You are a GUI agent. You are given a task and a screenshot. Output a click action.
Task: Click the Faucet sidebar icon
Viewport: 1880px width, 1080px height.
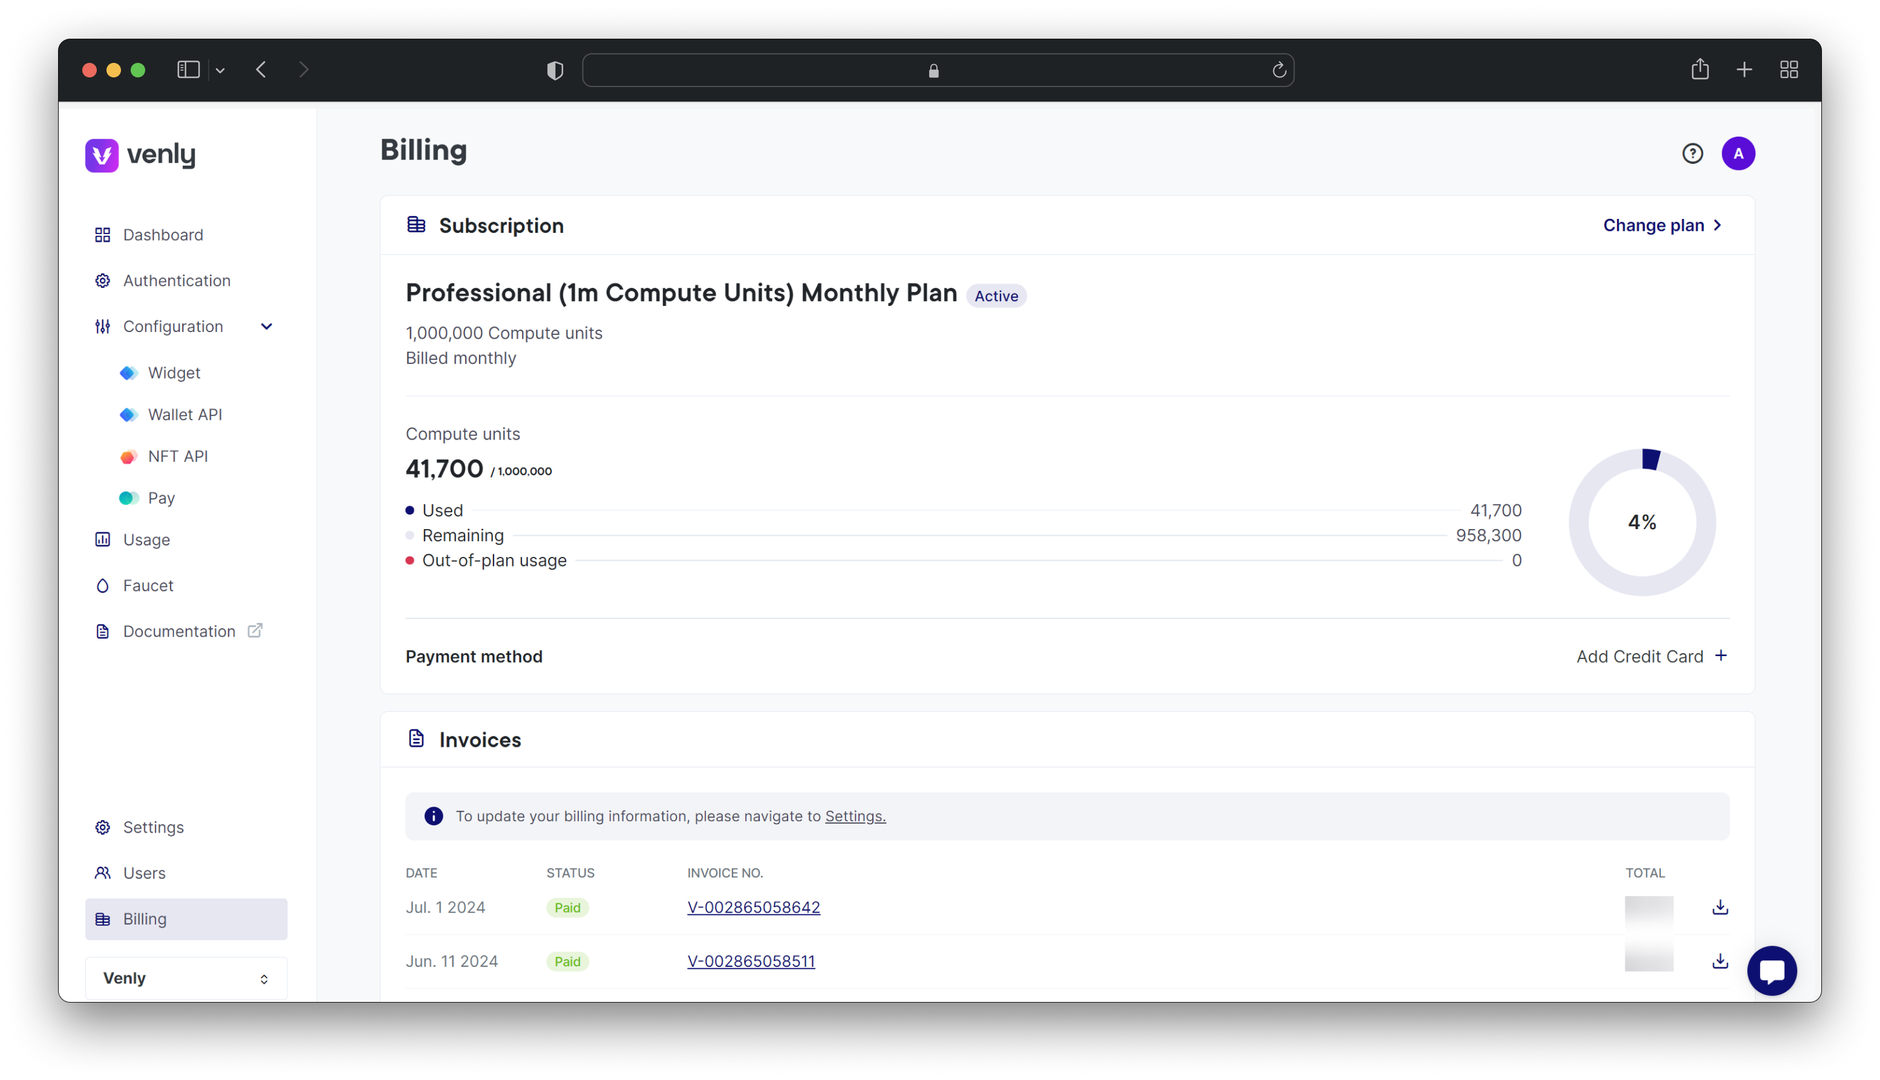coord(102,585)
